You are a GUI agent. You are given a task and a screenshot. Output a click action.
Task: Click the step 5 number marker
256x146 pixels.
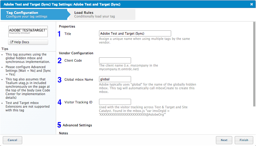(60, 125)
